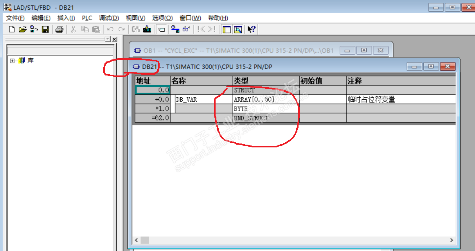Go to previous error icon
Image resolution: width=475 pixels, height=251 pixels.
pos(201,29)
